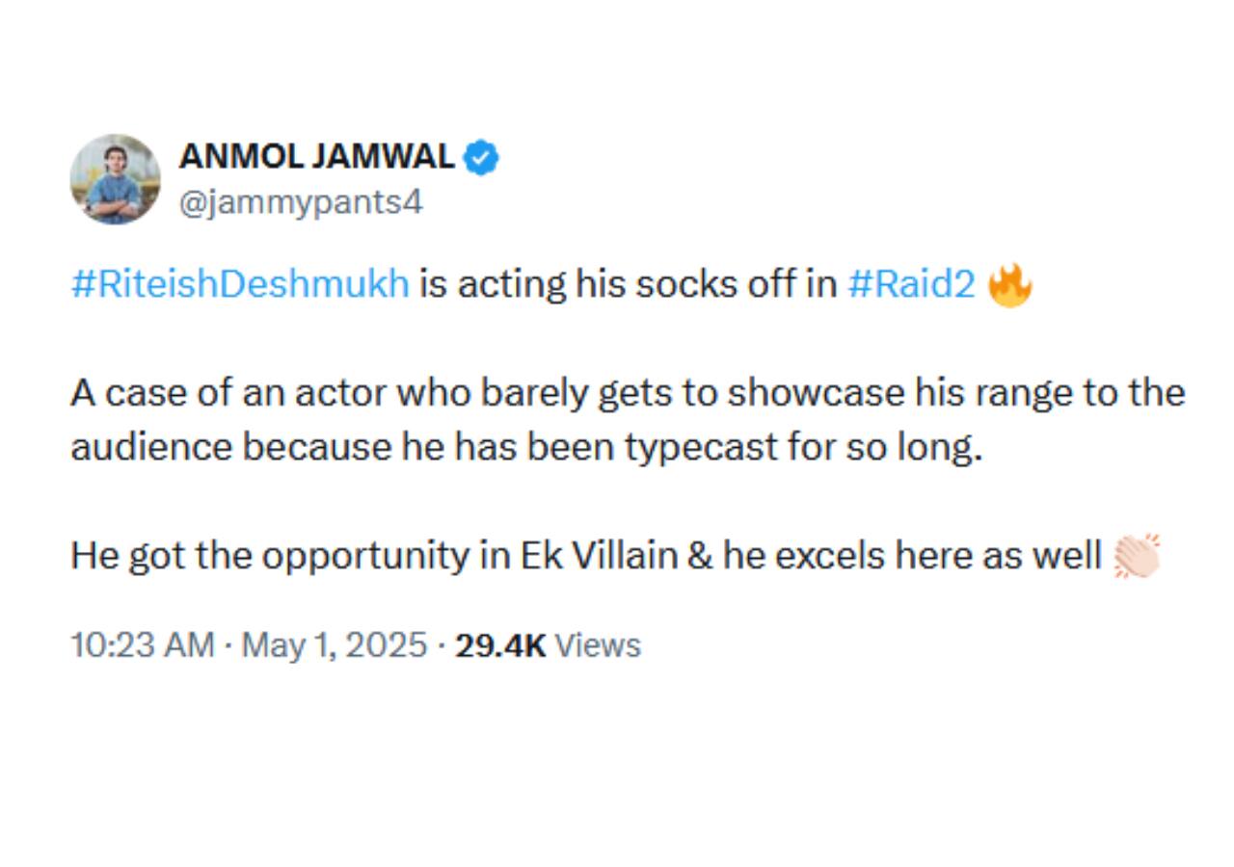1234x867 pixels.
Task: Click the Views label
Action: tap(598, 644)
